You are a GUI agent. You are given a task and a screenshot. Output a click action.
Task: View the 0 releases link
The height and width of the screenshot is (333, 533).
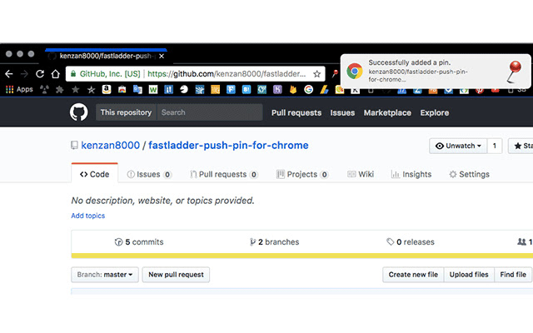[x=411, y=242]
